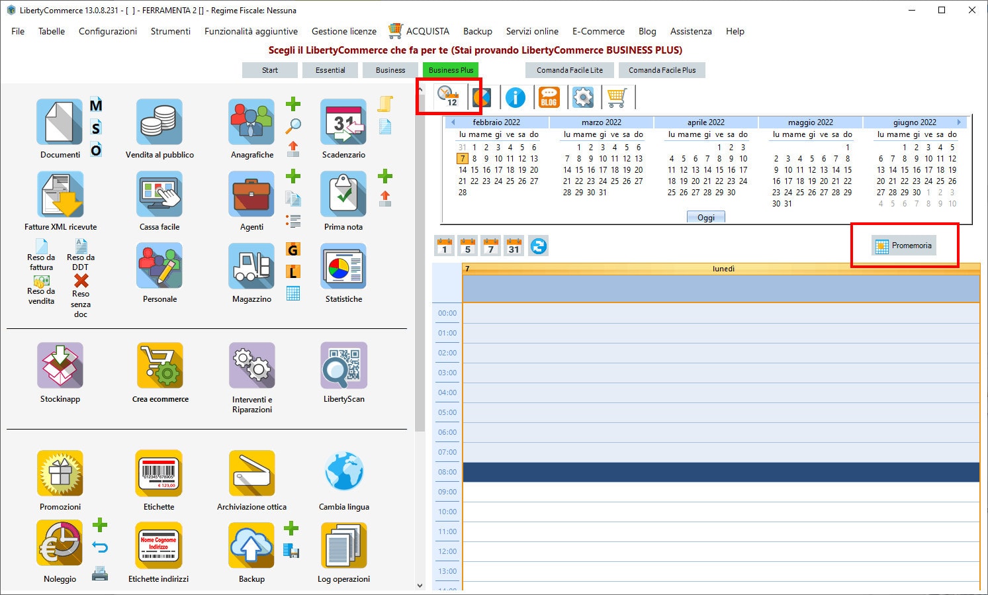
Task: Go to previous month in calendar
Action: tap(453, 122)
